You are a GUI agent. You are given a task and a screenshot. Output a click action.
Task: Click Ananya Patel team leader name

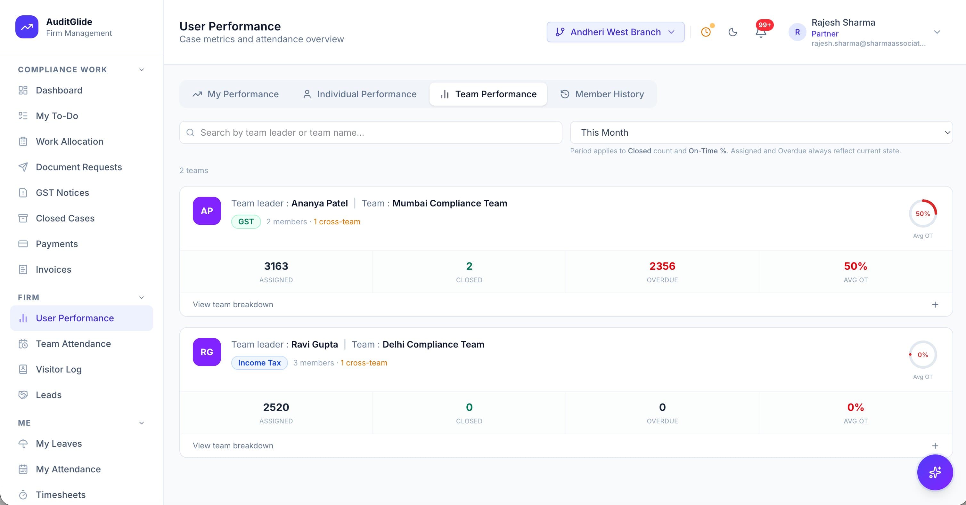[320, 204]
